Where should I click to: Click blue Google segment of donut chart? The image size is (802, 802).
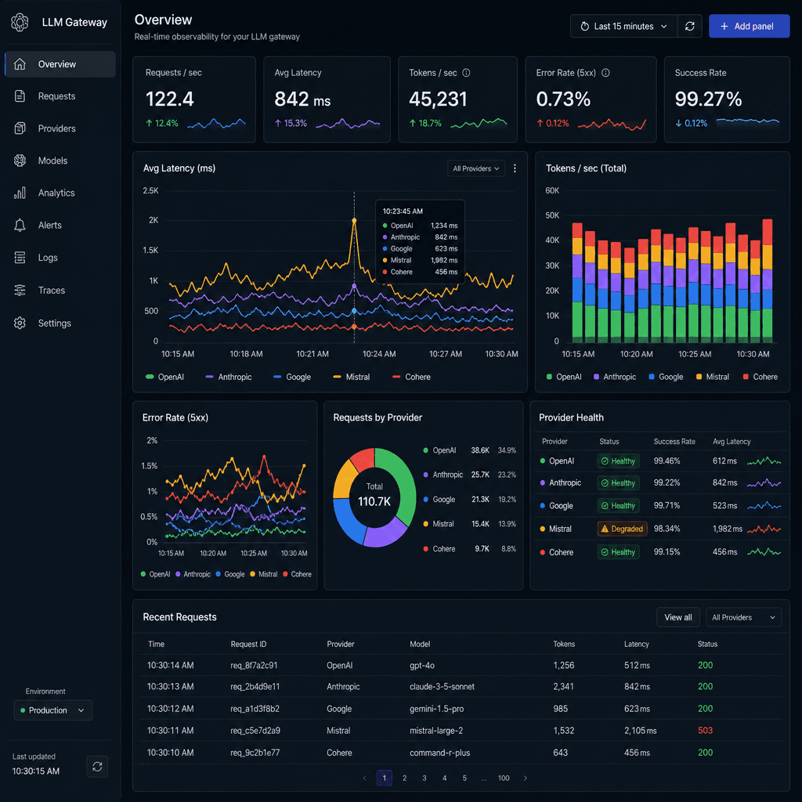[347, 522]
